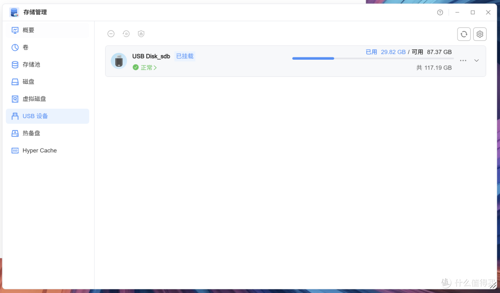Click the 存储管理 window title text
The image size is (500, 293).
point(35,12)
